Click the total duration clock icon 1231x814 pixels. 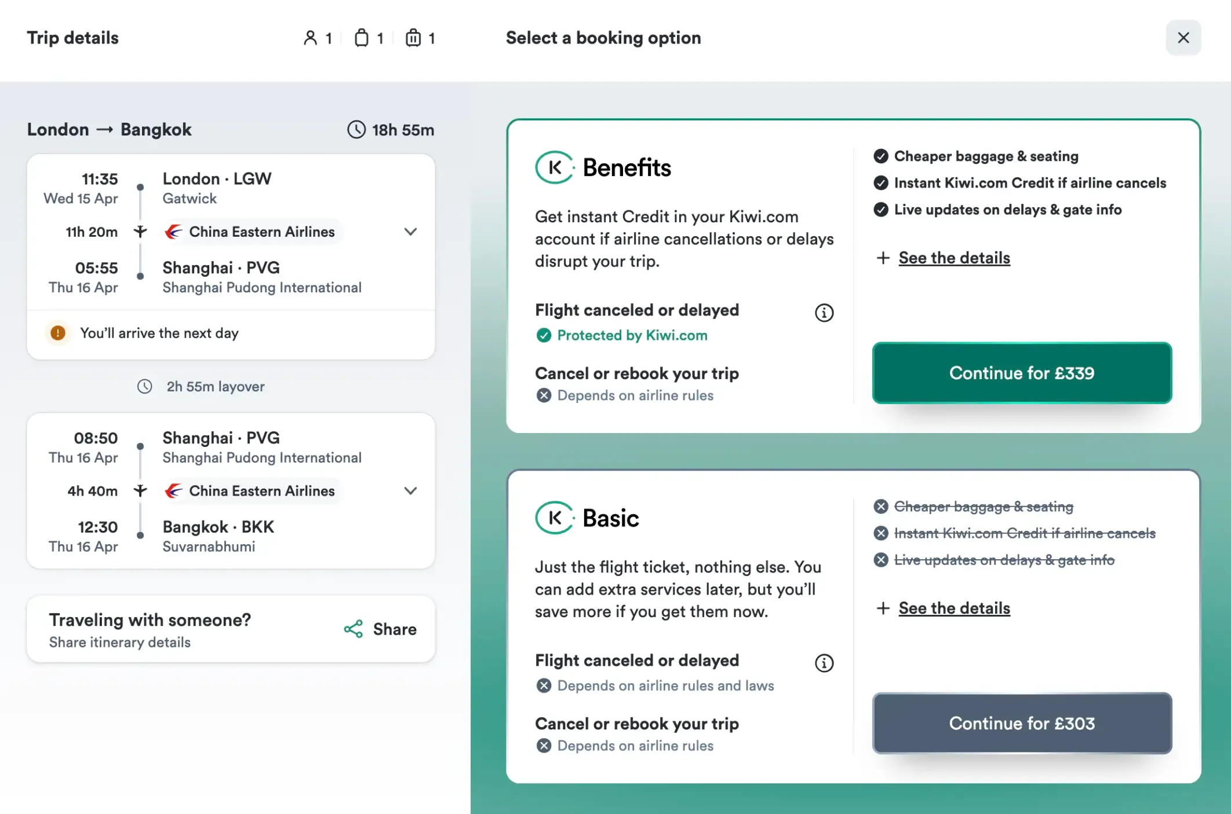(x=356, y=130)
